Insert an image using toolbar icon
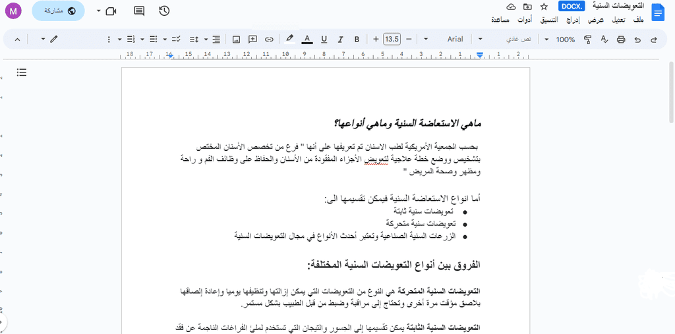675x334 pixels. [x=236, y=40]
